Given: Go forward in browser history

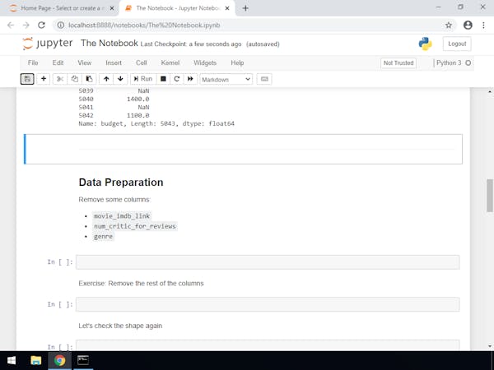Looking at the screenshot, I should (x=26, y=25).
